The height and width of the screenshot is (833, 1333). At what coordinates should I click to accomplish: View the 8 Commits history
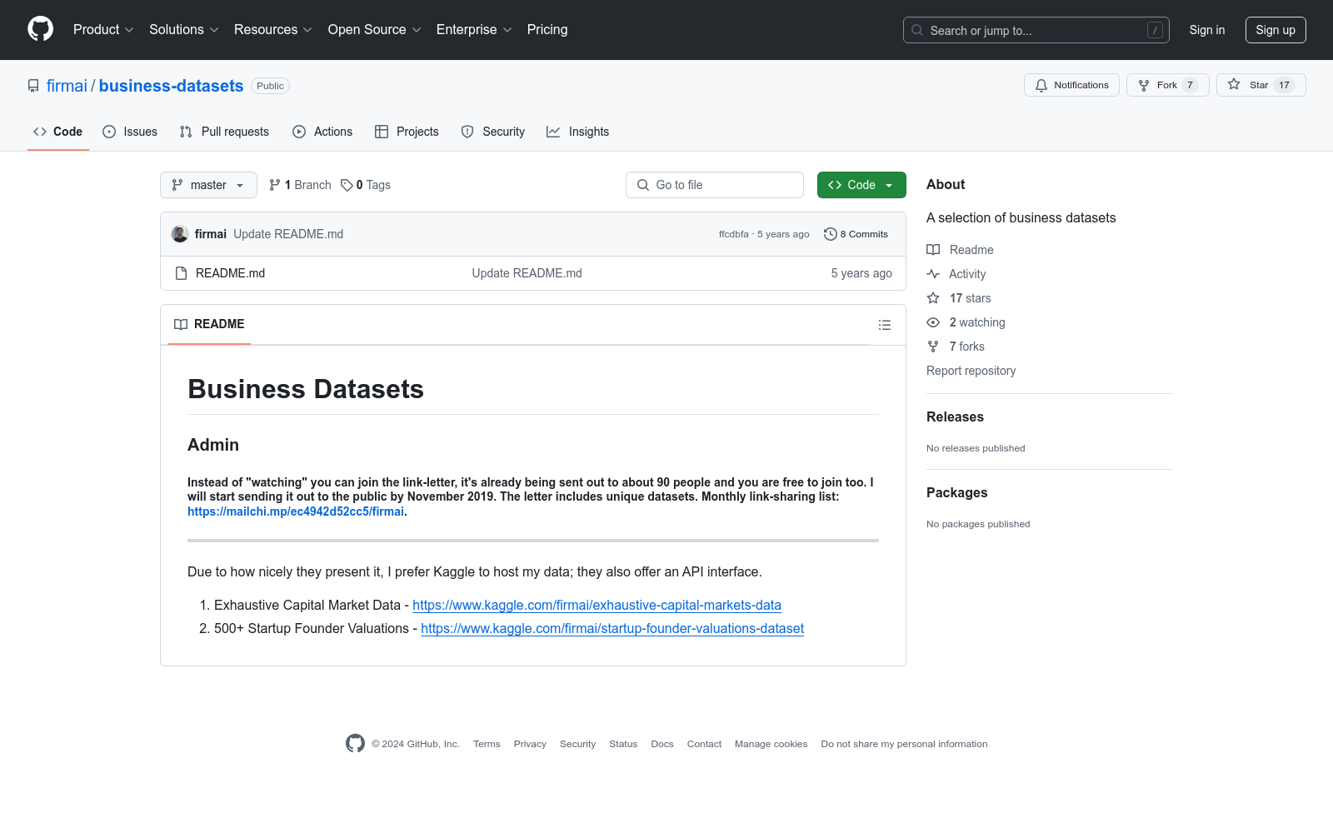pos(856,234)
